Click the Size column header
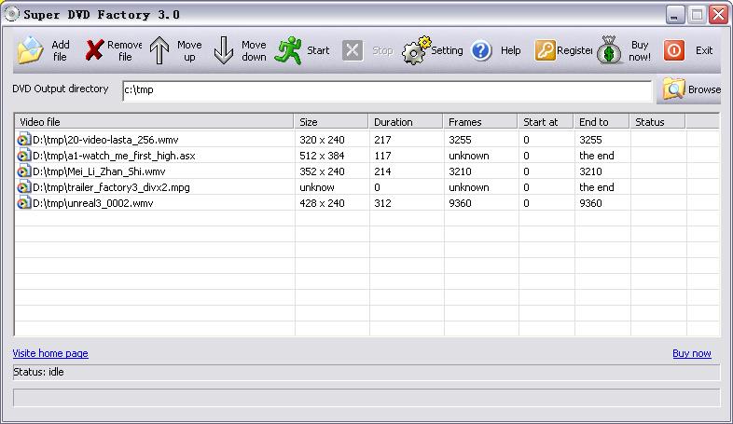The width and height of the screenshot is (733, 424). [x=331, y=122]
